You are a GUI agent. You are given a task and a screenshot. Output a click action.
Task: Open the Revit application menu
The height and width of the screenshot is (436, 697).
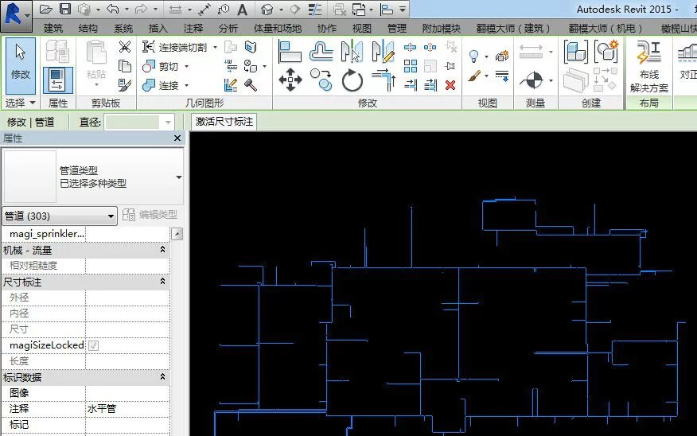[x=16, y=15]
